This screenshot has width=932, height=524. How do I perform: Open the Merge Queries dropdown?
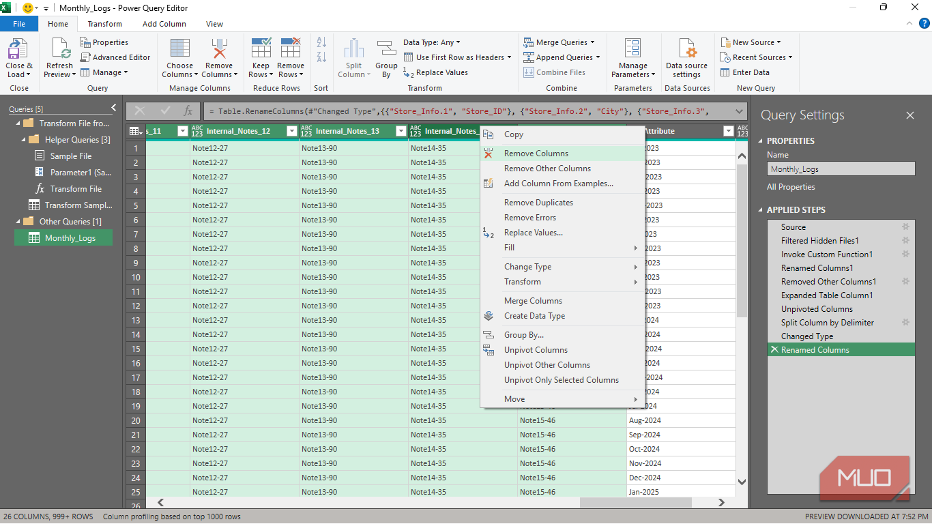point(559,42)
